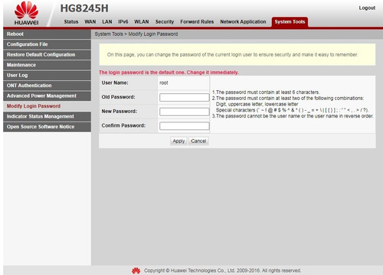Click the New Password input box

pyautogui.click(x=185, y=112)
